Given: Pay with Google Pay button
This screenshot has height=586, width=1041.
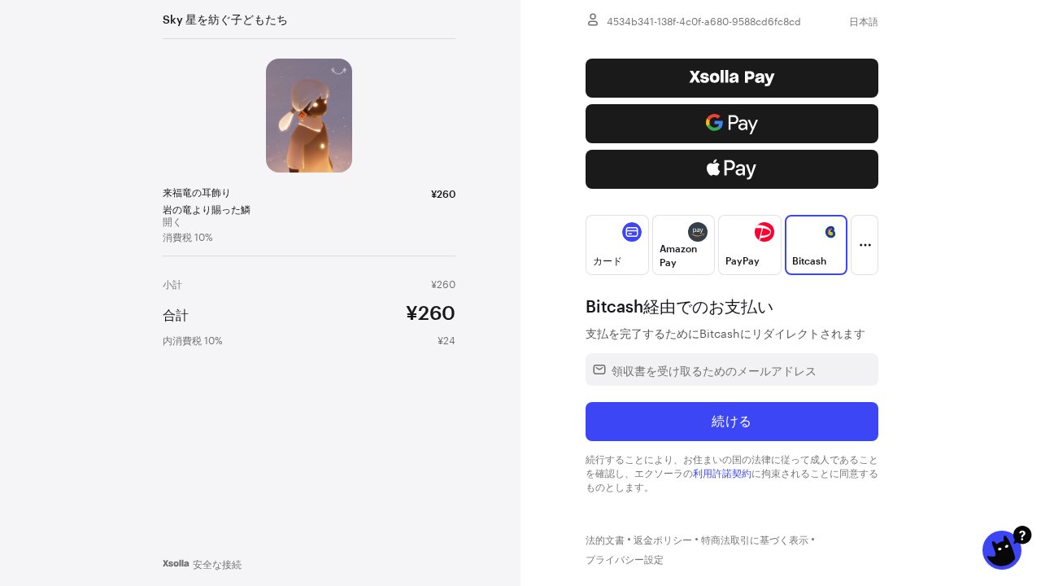Looking at the screenshot, I should pos(732,124).
